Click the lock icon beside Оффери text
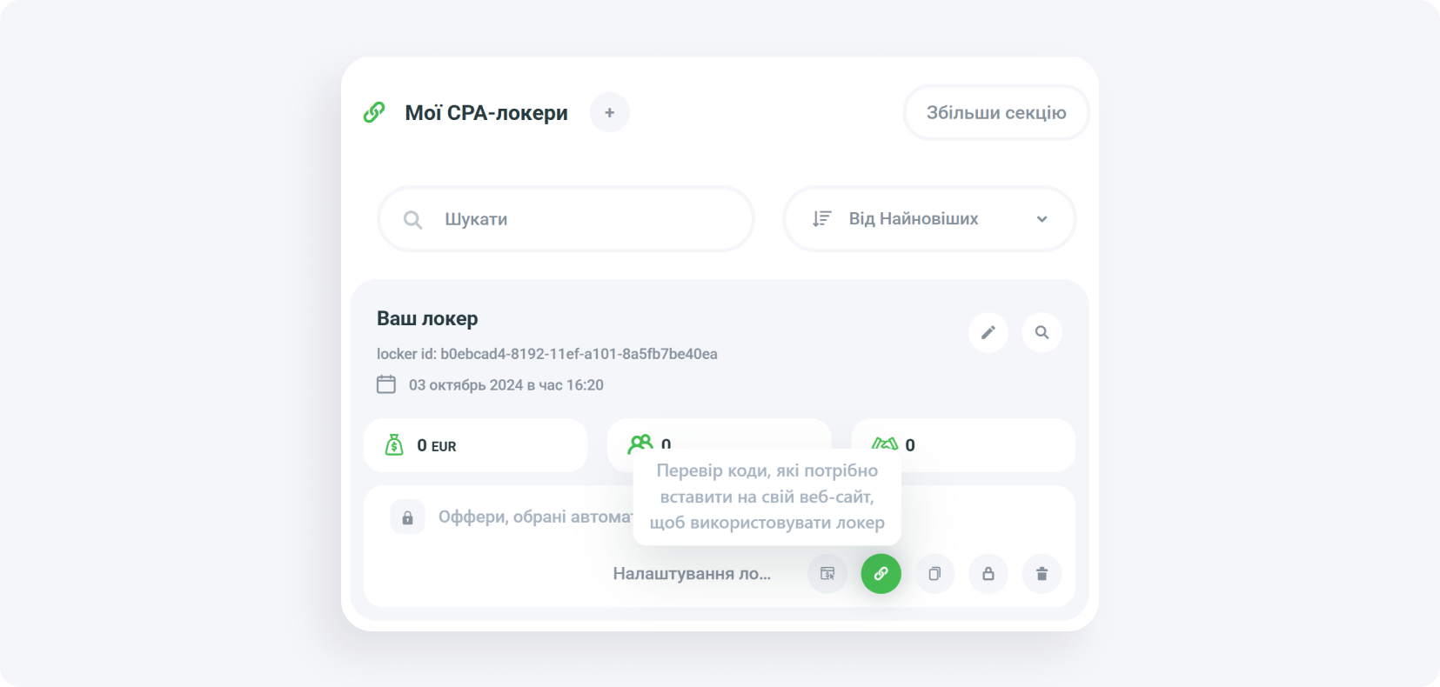The image size is (1440, 687). 407,517
